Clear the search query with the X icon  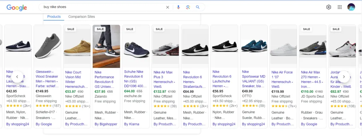tap(168, 7)
